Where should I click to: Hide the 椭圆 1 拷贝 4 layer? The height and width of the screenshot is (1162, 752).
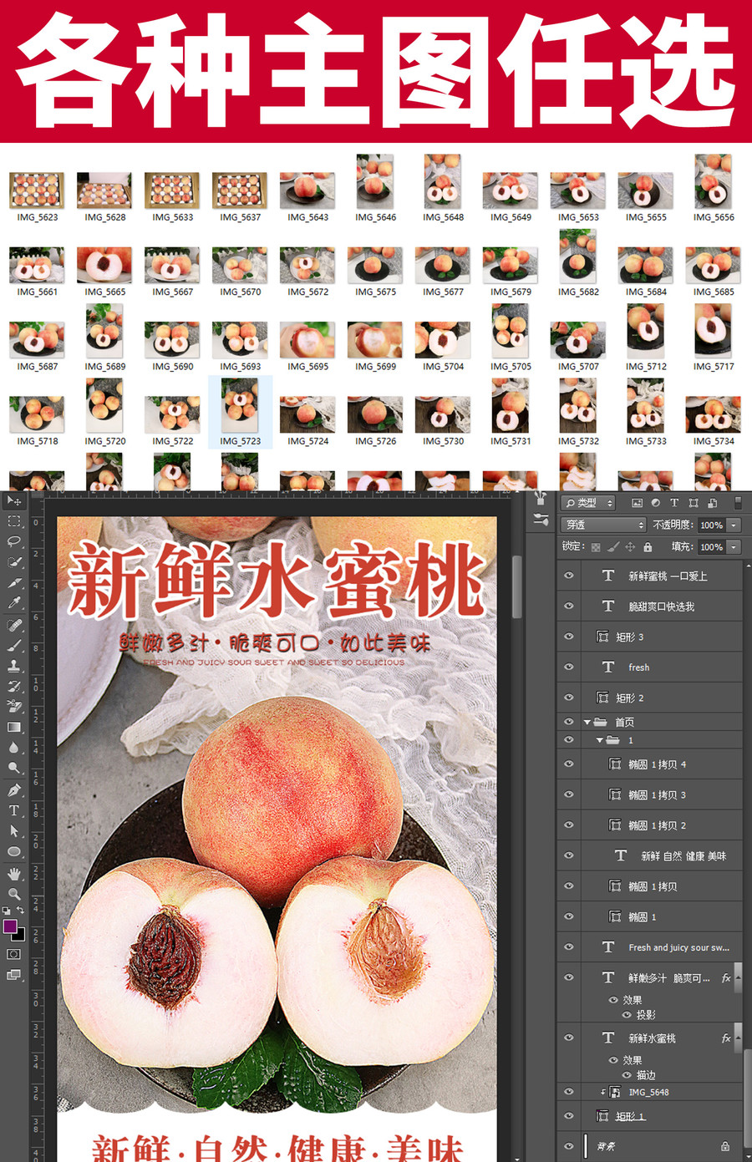click(x=569, y=764)
